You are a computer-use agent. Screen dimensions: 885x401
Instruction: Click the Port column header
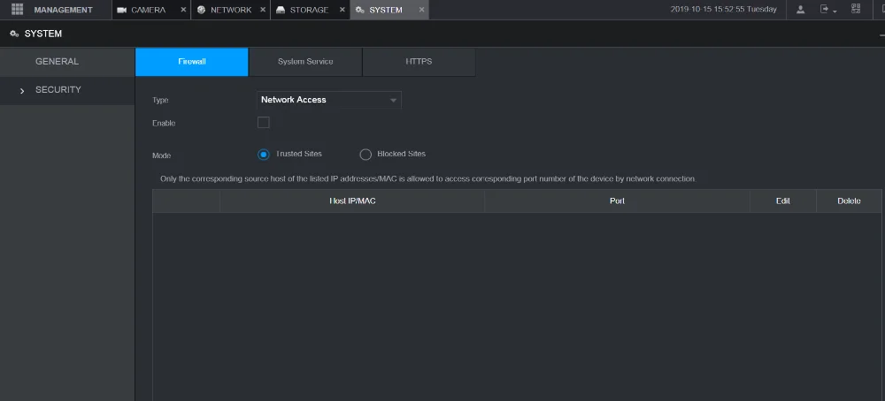pyautogui.click(x=617, y=201)
